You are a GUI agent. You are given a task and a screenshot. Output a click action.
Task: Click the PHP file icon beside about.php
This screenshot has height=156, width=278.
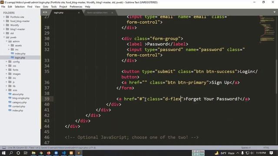click(10, 94)
